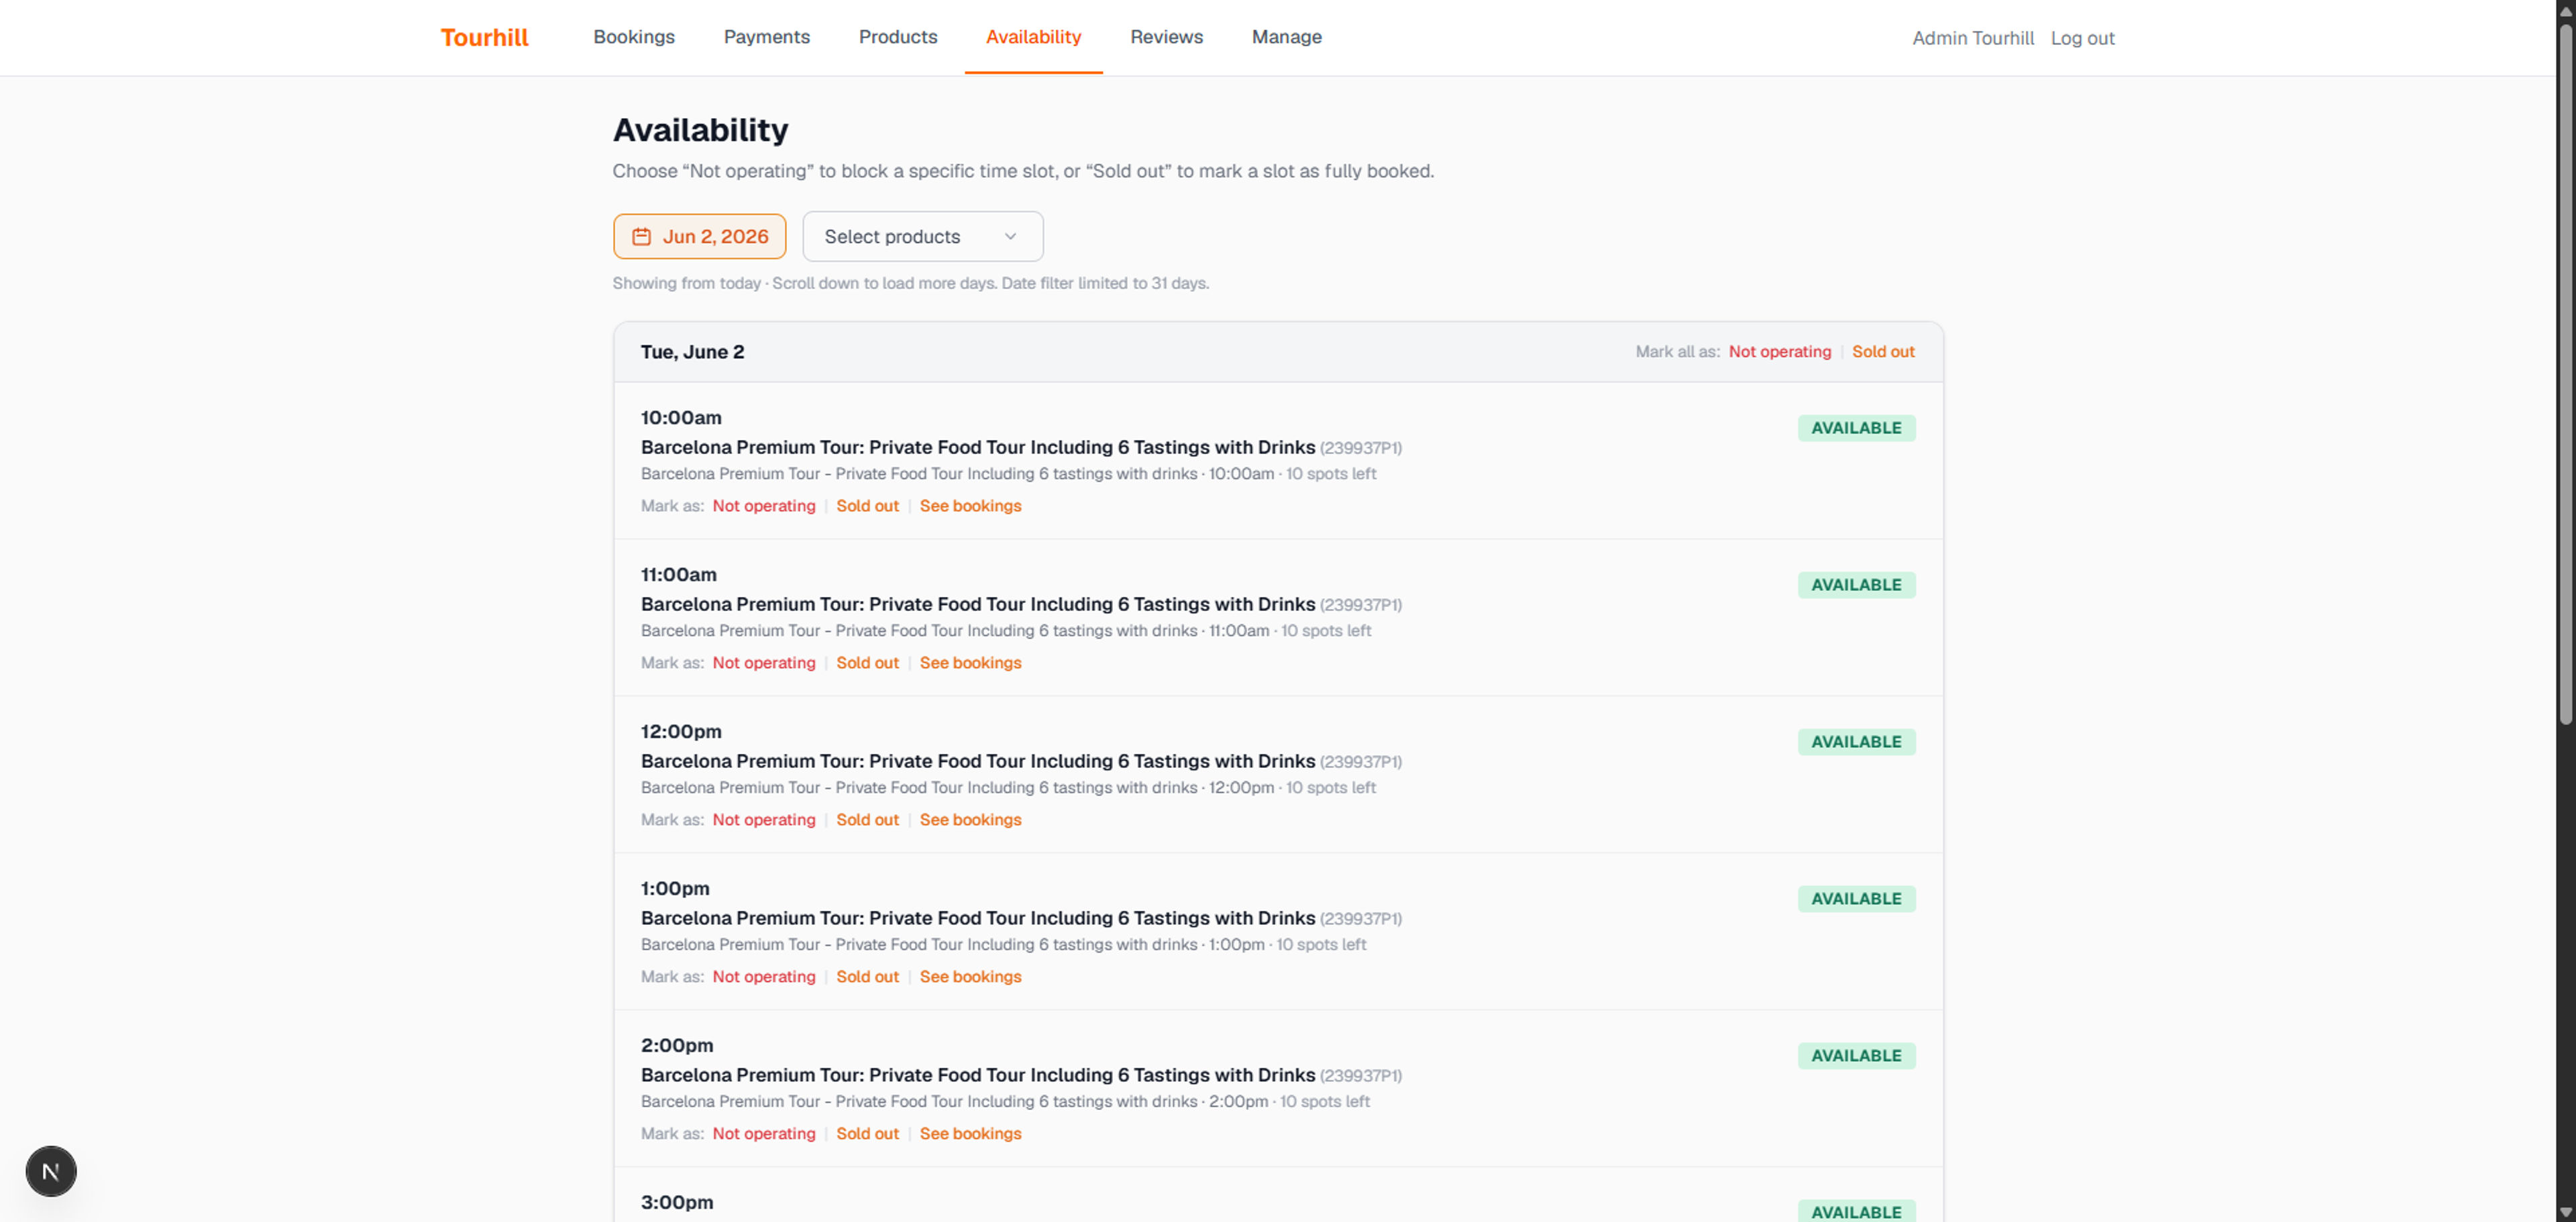Log out of the admin account
Screen dimensions: 2576x1222
click(2082, 38)
